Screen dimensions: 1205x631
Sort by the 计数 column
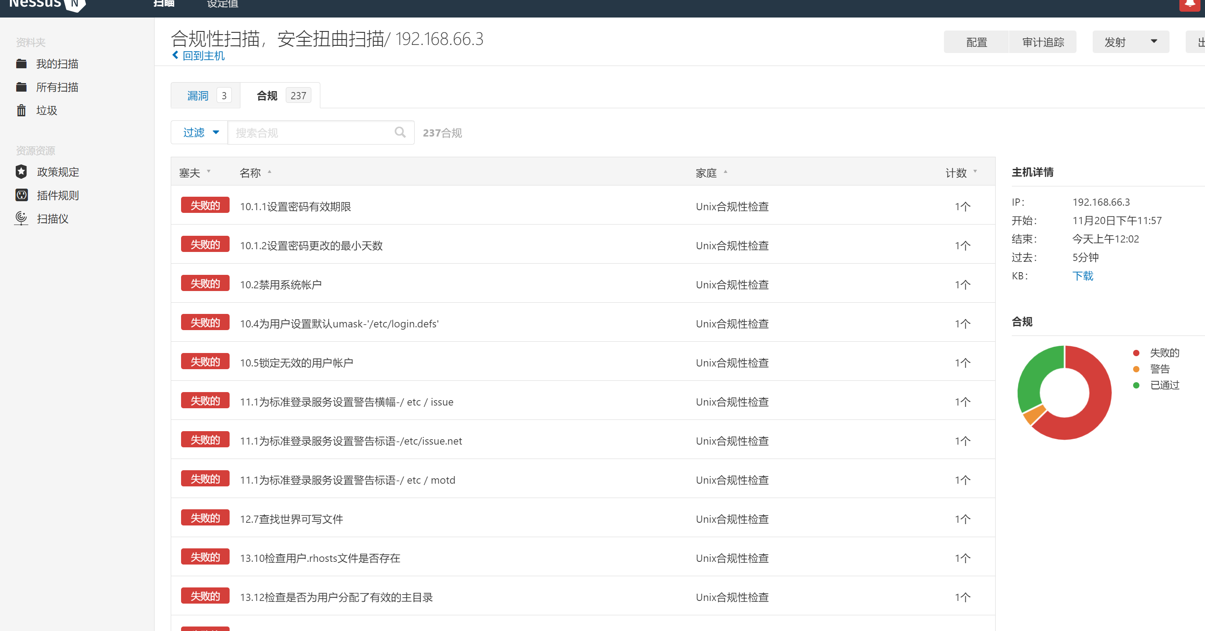click(x=961, y=172)
